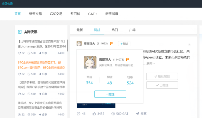The image size is (202, 118).
Task: Toggle the small +關註 button in post header
Action: click(124, 44)
